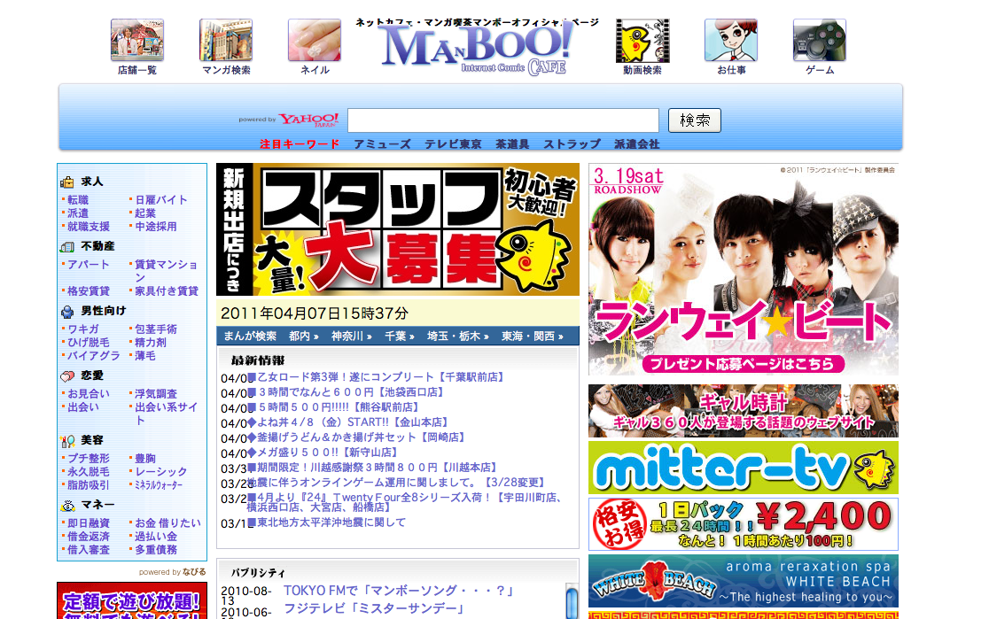Open the 過払い金 link
This screenshot has width=989, height=619.
point(156,537)
